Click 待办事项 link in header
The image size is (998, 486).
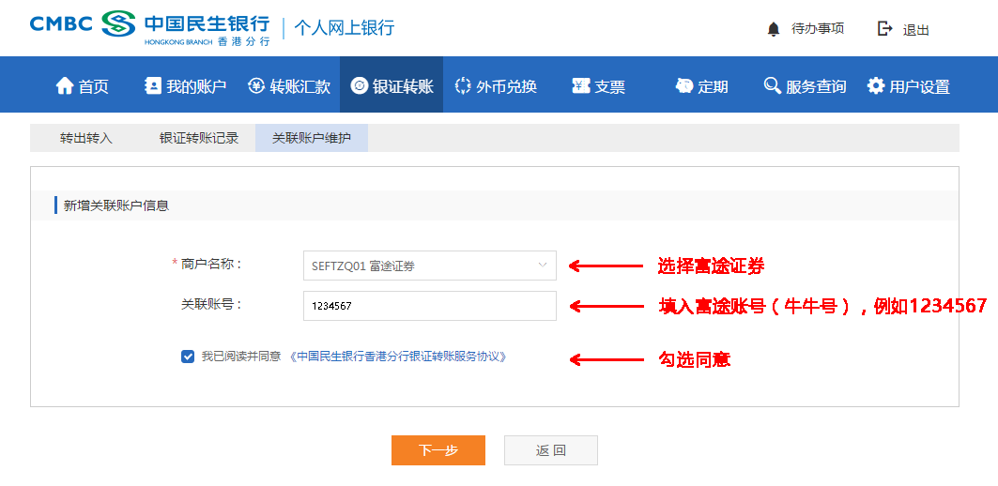point(817,29)
